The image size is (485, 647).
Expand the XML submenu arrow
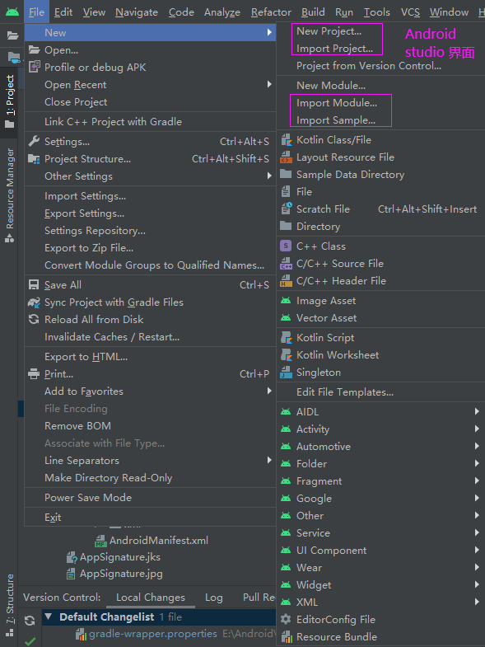[477, 602]
